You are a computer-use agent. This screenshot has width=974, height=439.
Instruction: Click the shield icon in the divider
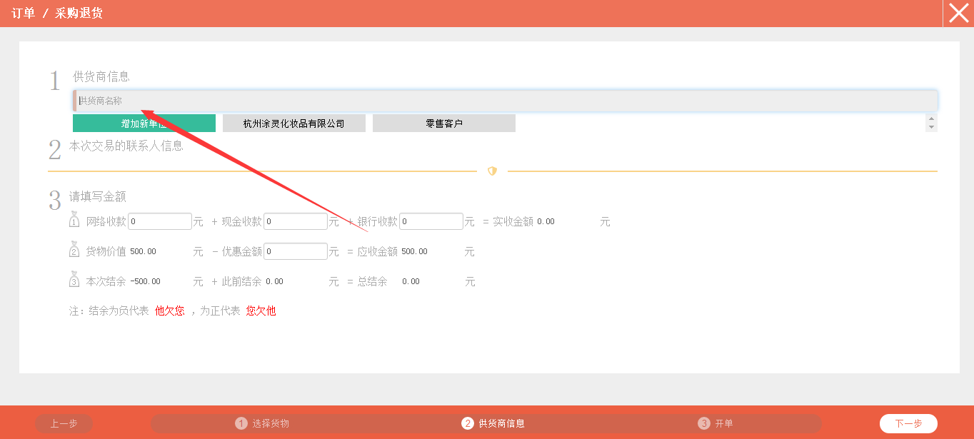[492, 171]
